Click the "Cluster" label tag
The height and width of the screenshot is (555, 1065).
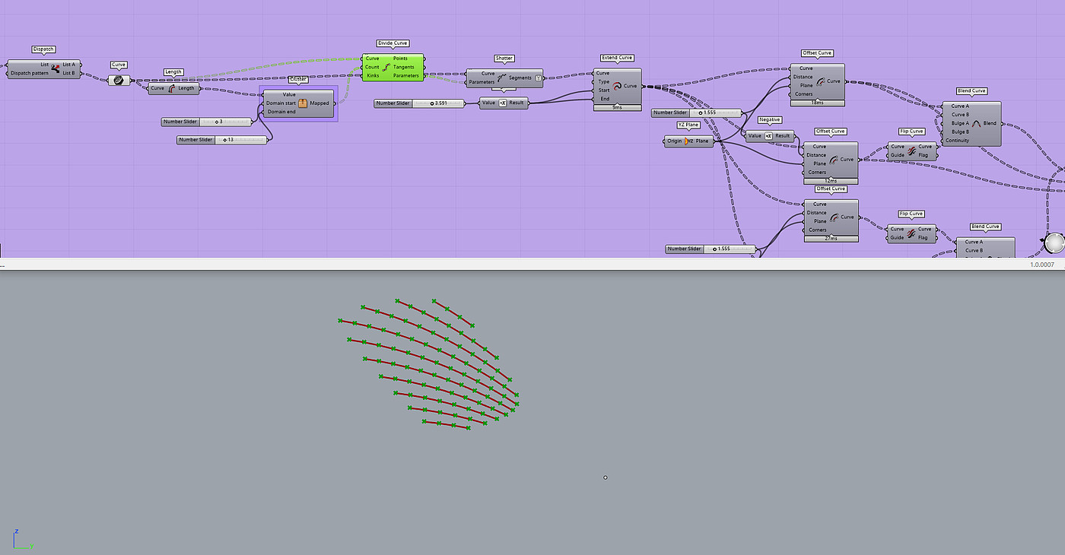[298, 79]
